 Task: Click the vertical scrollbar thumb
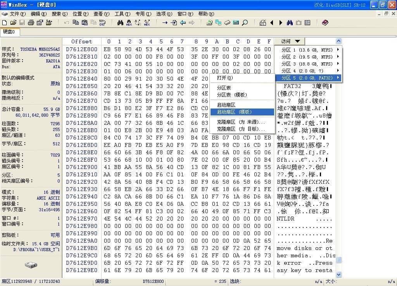pyautogui.click(x=338, y=260)
